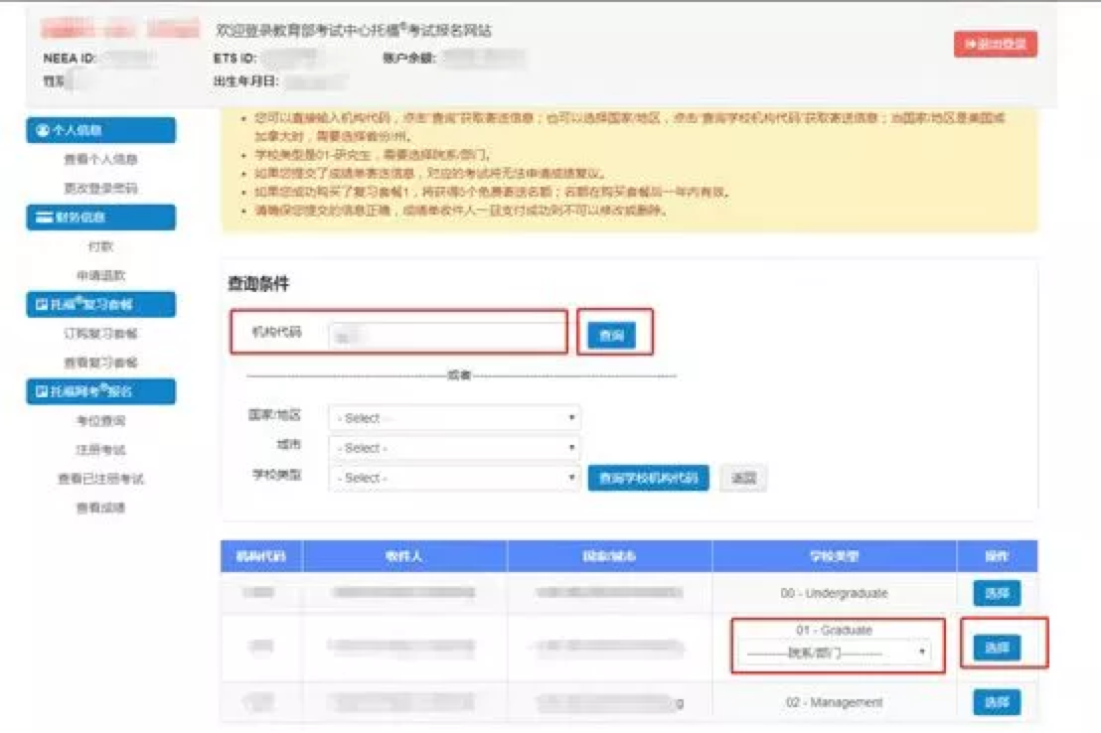Viewport: 1101px width, 733px height.
Task: Open the 财务信息 sidebar section
Action: pos(101,217)
